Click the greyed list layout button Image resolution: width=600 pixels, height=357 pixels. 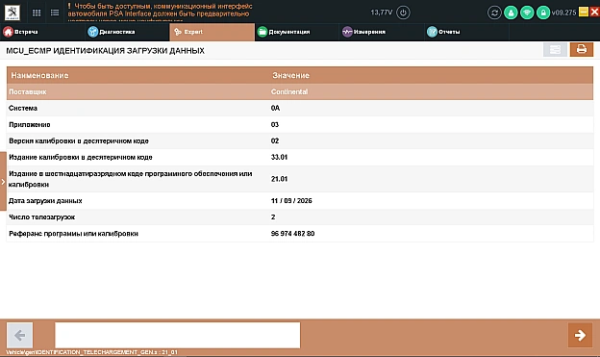coord(555,49)
